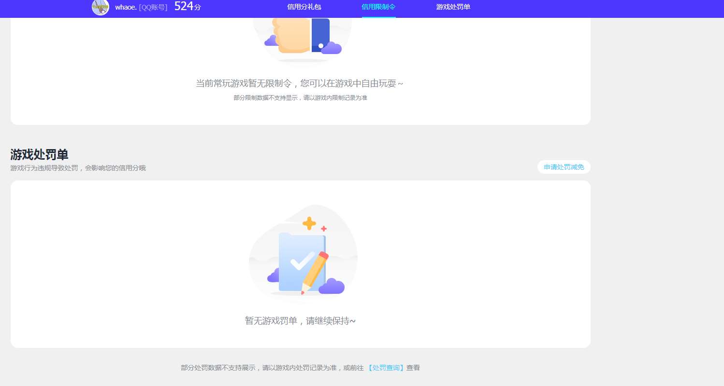Viewport: 724px width, 386px height.
Task: Click the 游戏行为违规导致处罚 subtitle text
Action: 78,168
